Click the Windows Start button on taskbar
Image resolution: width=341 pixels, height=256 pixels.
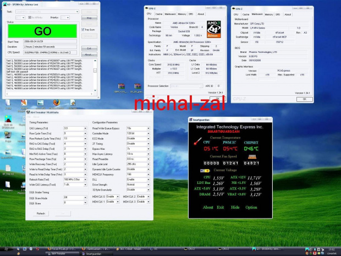(x=5, y=252)
